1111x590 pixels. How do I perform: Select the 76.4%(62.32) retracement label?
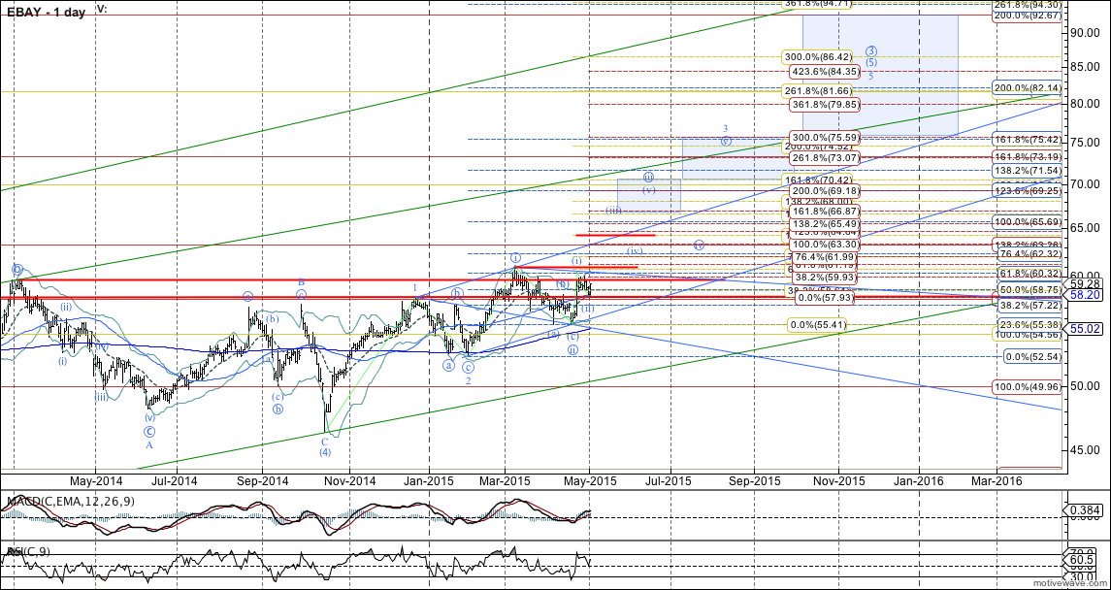click(1029, 252)
